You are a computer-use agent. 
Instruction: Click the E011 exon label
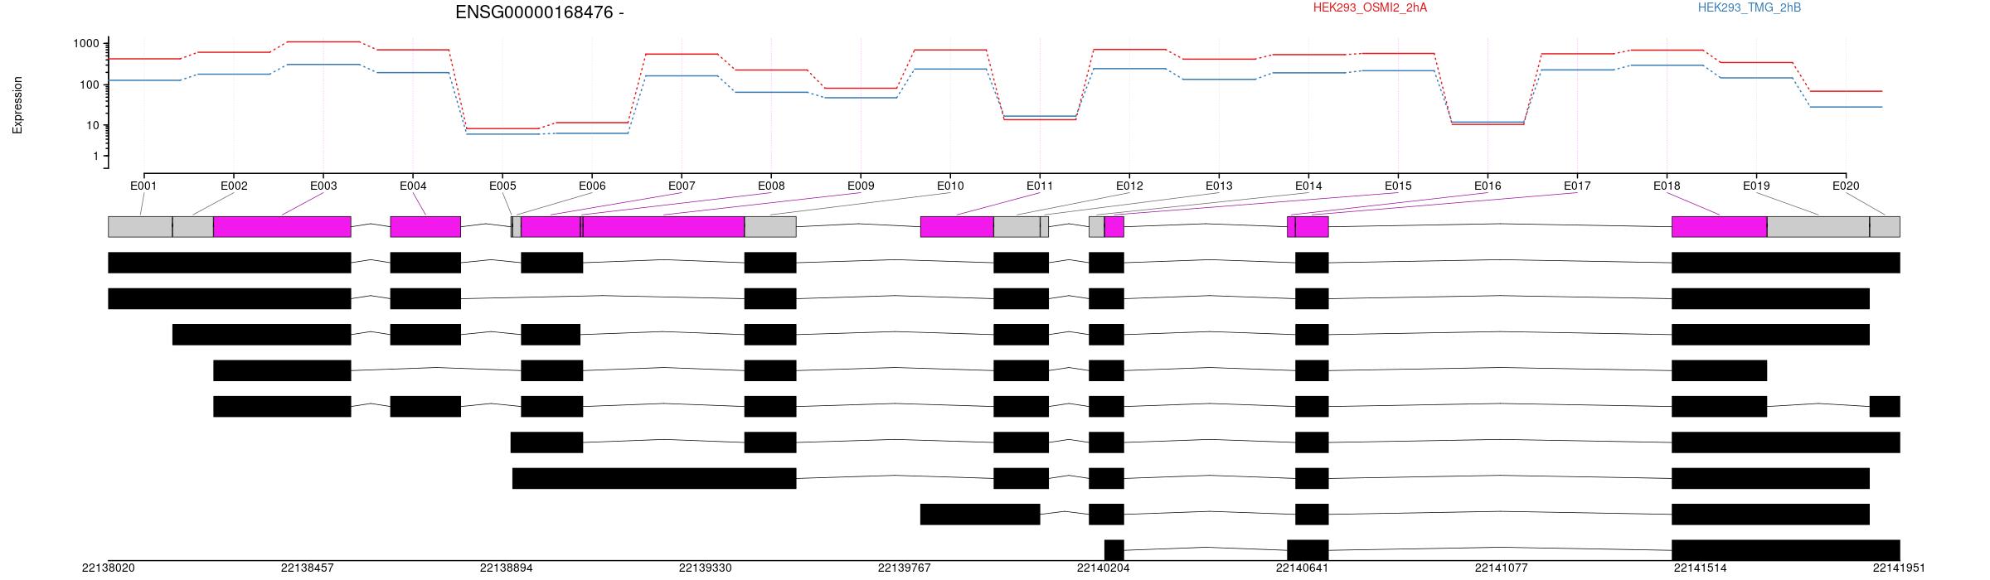[x=1040, y=186]
